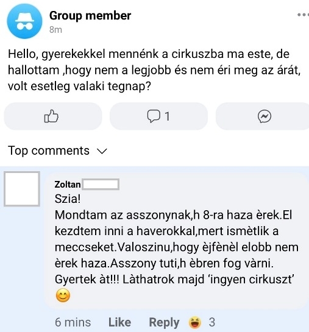The image size is (309, 332).
Task: Click the 6 mins comment timestamp
Action: tap(73, 322)
